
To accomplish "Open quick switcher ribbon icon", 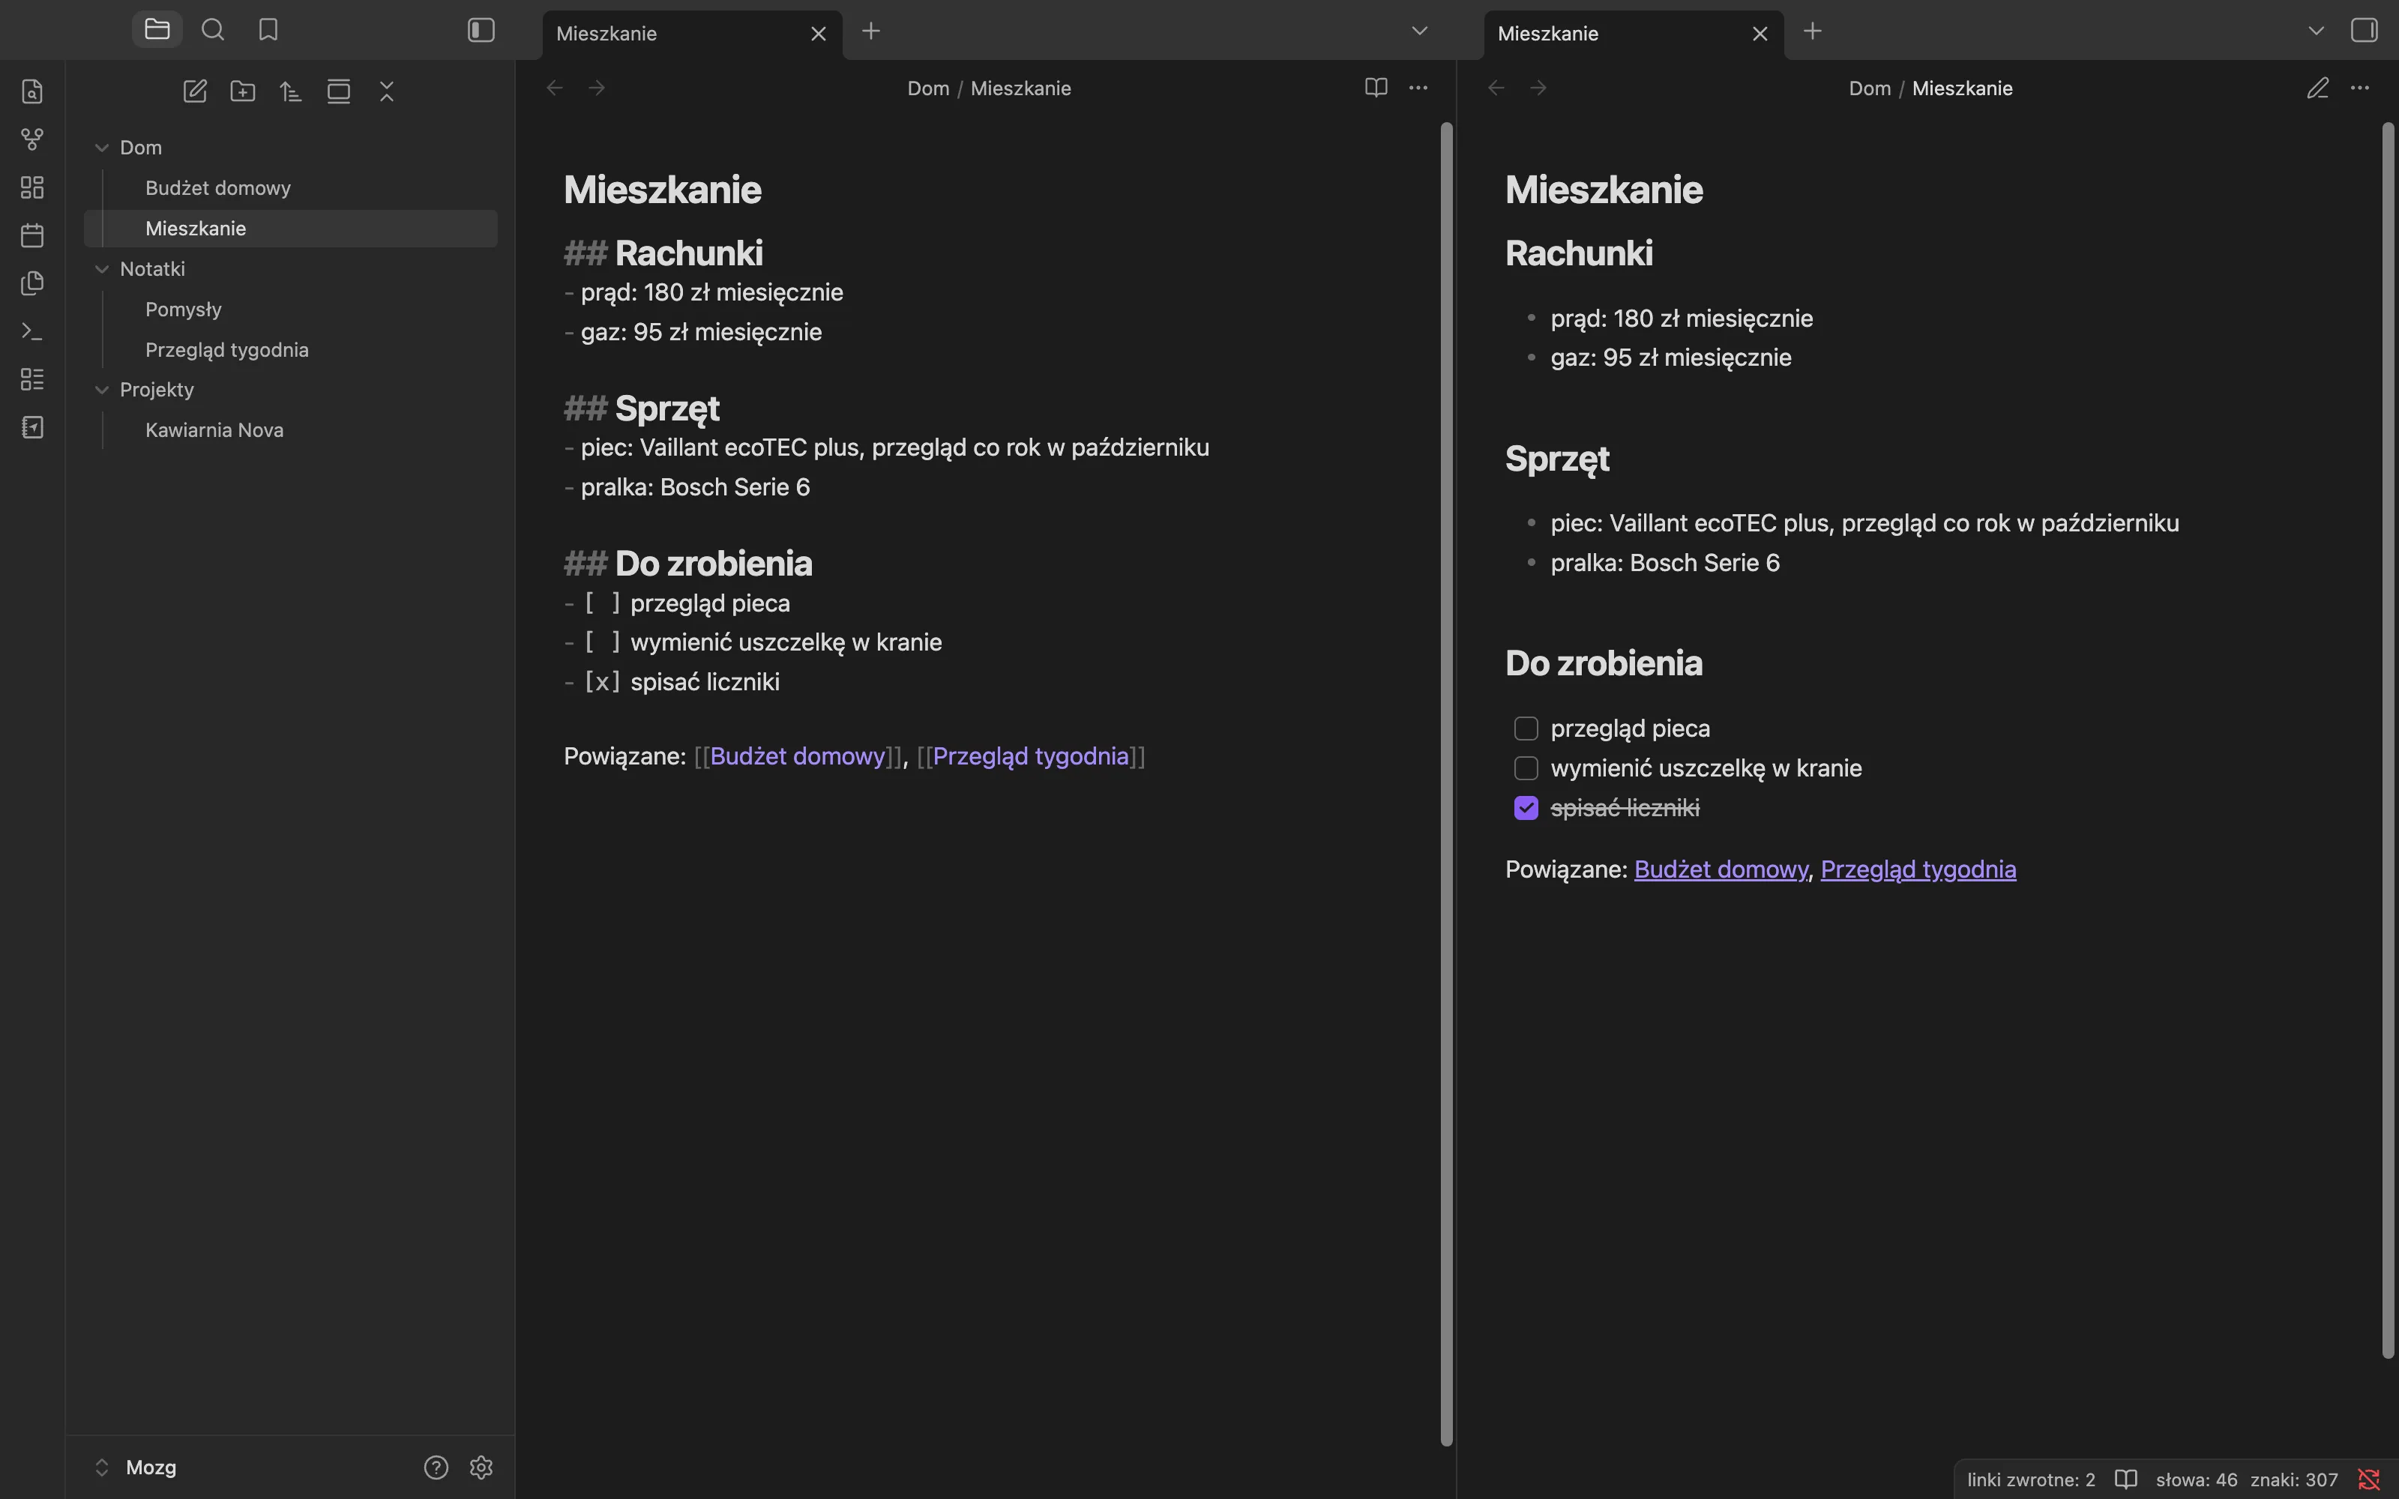I will point(33,91).
